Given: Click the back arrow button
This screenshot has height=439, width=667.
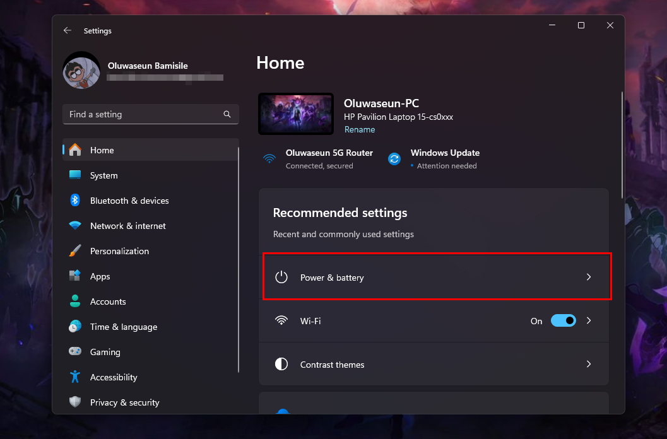Looking at the screenshot, I should [x=68, y=30].
